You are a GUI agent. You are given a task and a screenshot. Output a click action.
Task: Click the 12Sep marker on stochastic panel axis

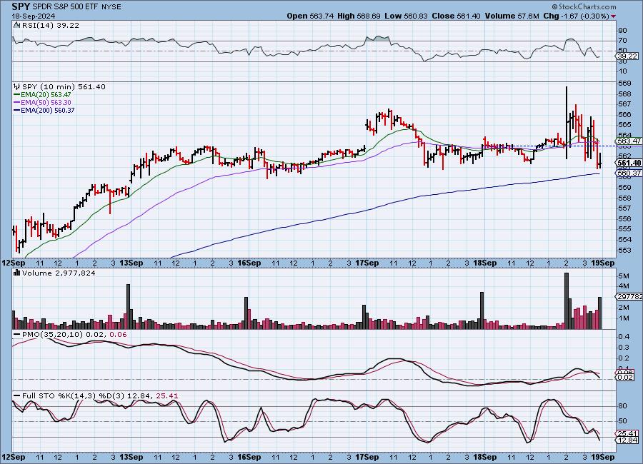click(x=13, y=457)
